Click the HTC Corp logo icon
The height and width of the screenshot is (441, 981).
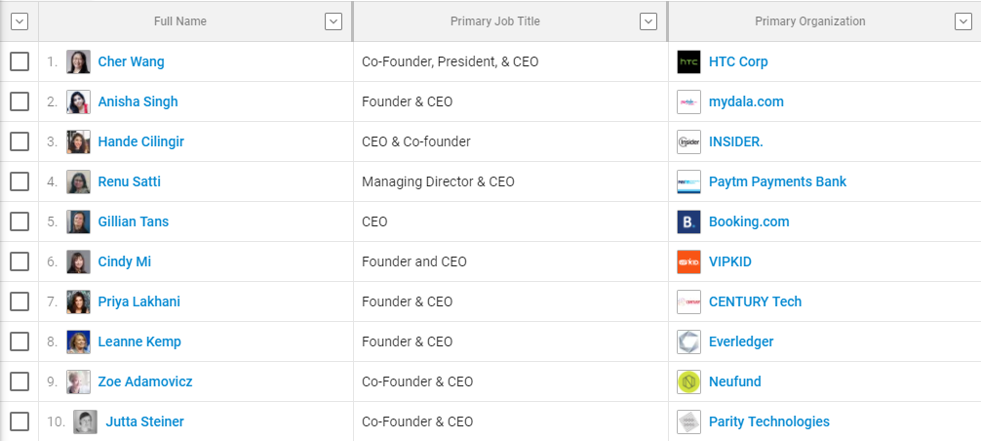pyautogui.click(x=688, y=61)
